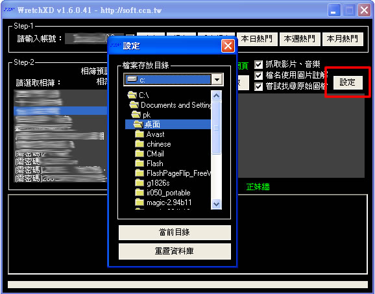Click the c: drive icon in the combo box

[132, 79]
